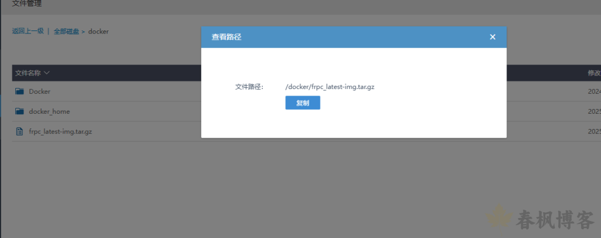Viewport: 601px width, 238px height.
Task: Select the docker breadcrumb text
Action: 99,32
